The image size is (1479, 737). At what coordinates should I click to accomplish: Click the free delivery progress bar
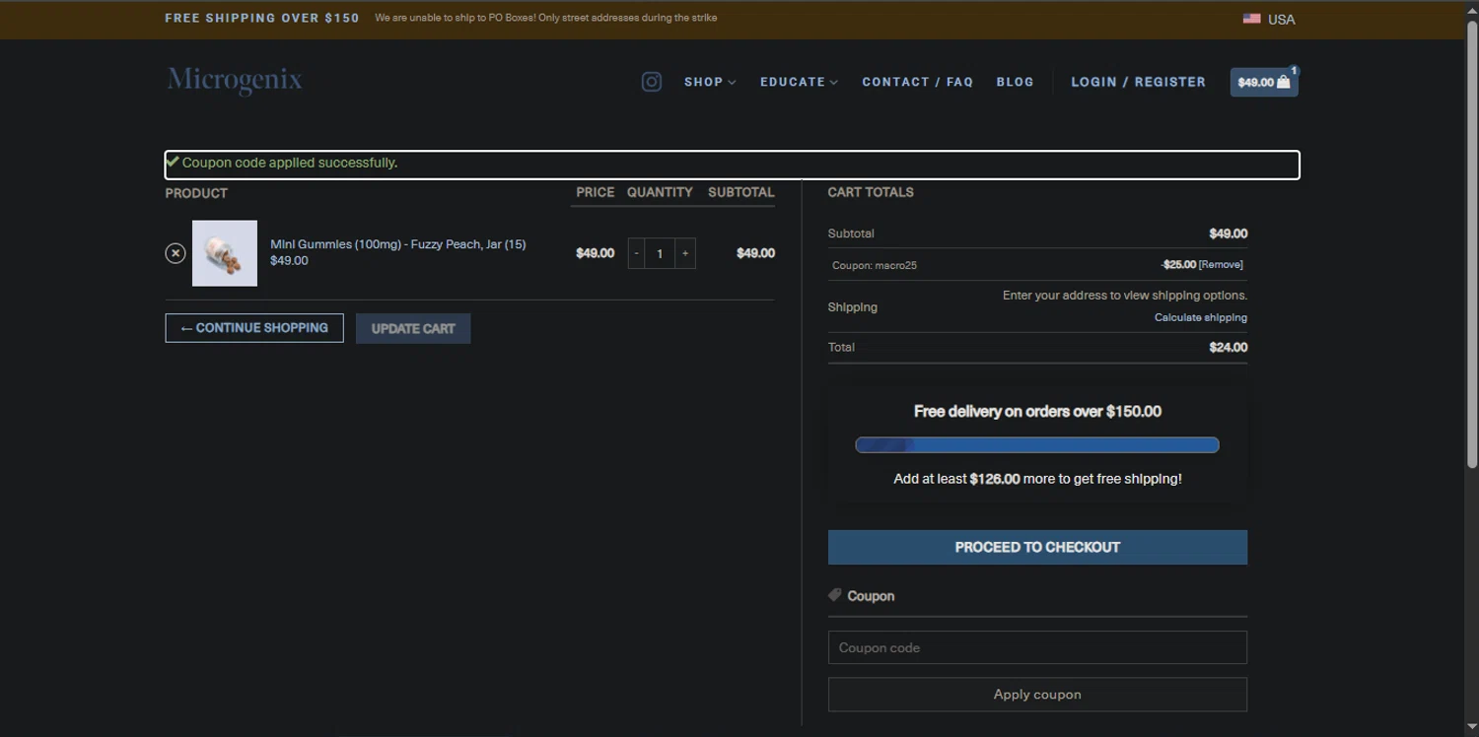point(1037,445)
